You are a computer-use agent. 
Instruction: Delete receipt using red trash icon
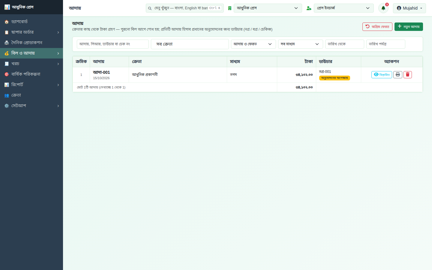pyautogui.click(x=408, y=75)
